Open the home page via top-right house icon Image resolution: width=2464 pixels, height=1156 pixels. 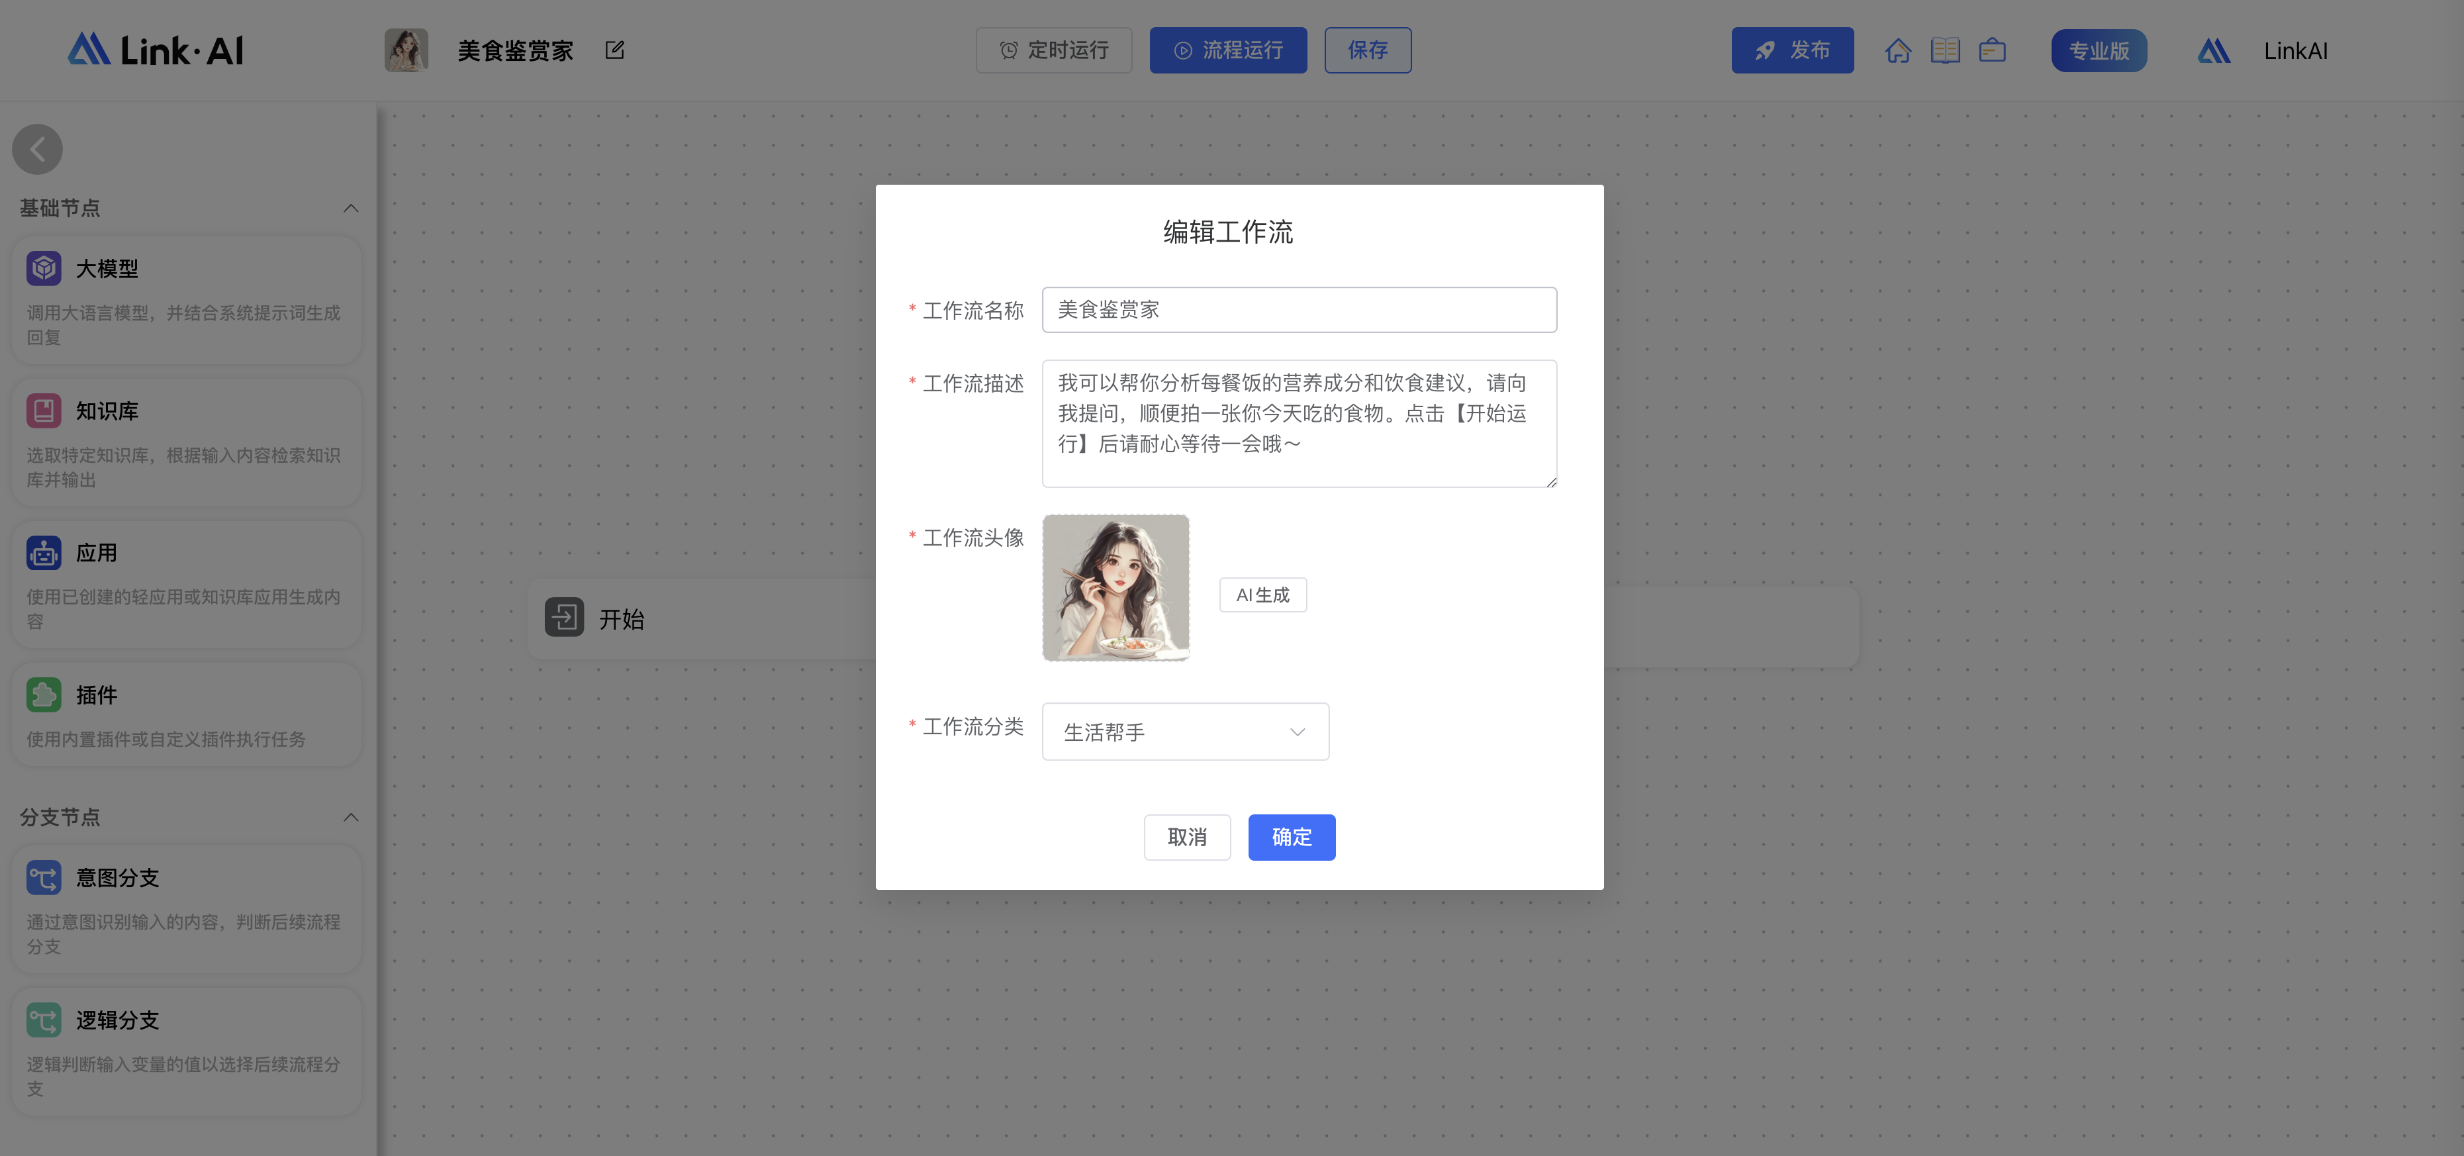(x=1899, y=50)
